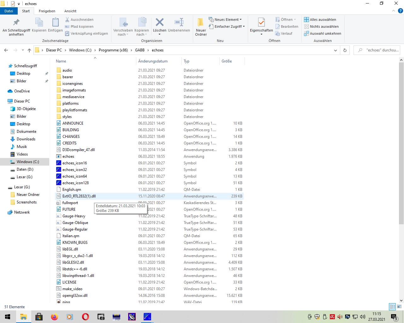This screenshot has height=323, width=404.
Task: Click the echoes search box
Action: coord(377,50)
